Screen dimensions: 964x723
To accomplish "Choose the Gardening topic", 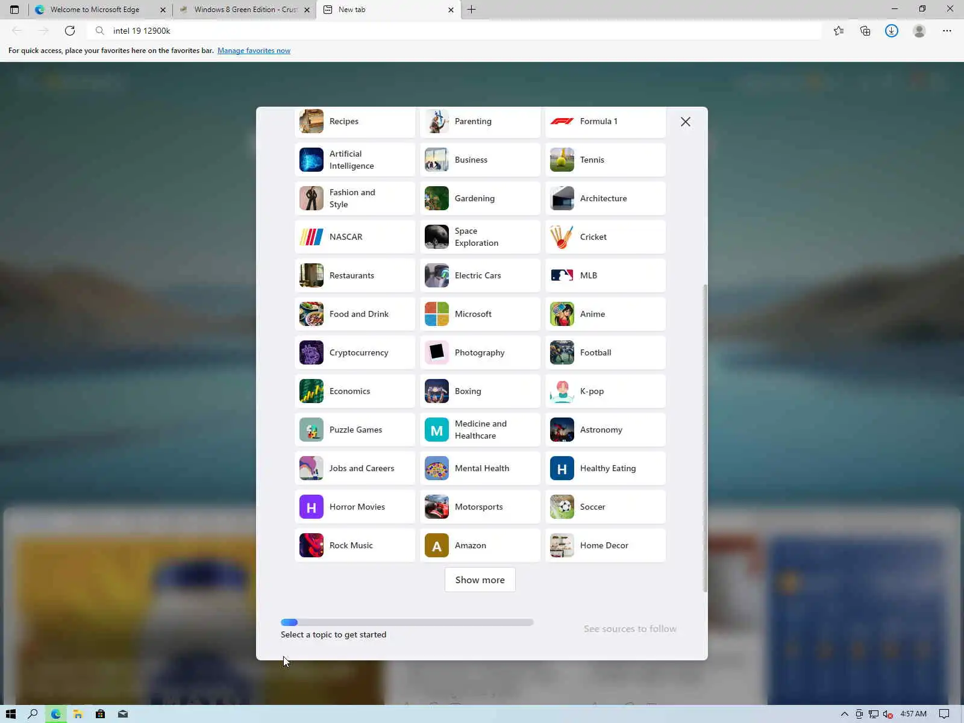I will [480, 198].
